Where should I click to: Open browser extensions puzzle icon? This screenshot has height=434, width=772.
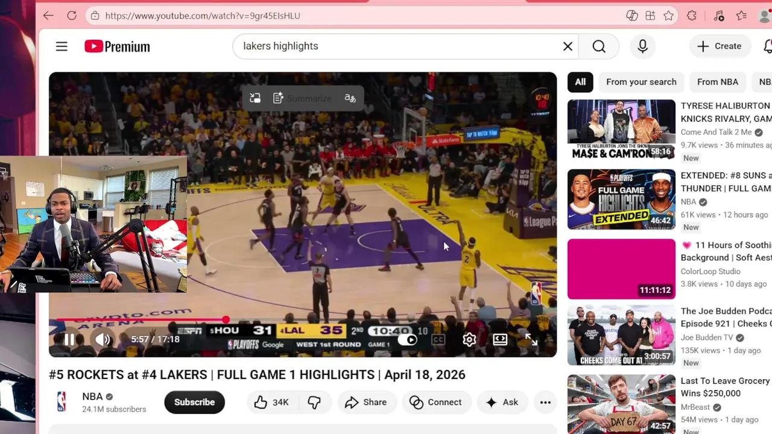(692, 16)
